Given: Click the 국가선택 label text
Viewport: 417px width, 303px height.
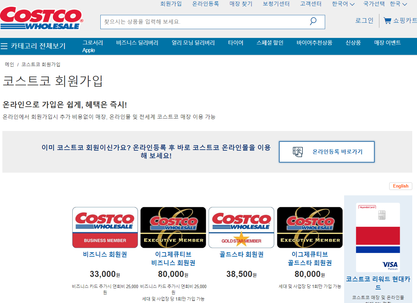Looking at the screenshot, I should click(374, 4).
